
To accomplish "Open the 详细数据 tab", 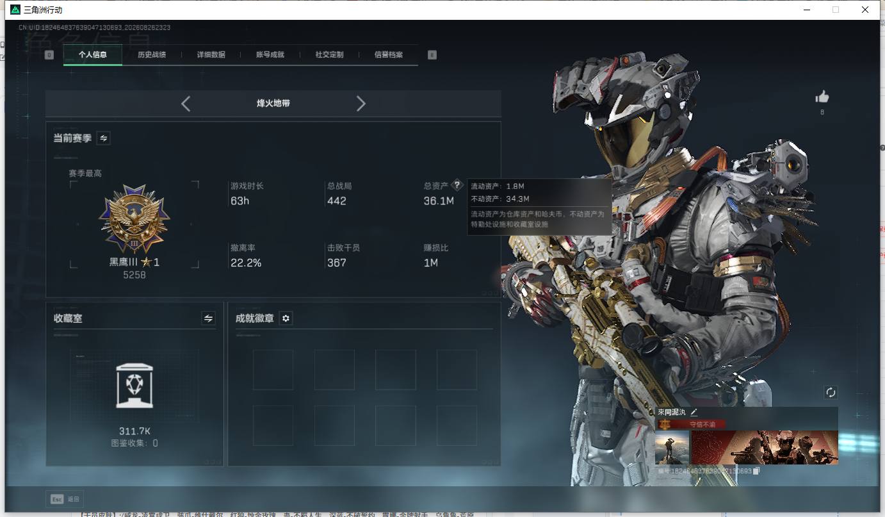I will coord(211,54).
